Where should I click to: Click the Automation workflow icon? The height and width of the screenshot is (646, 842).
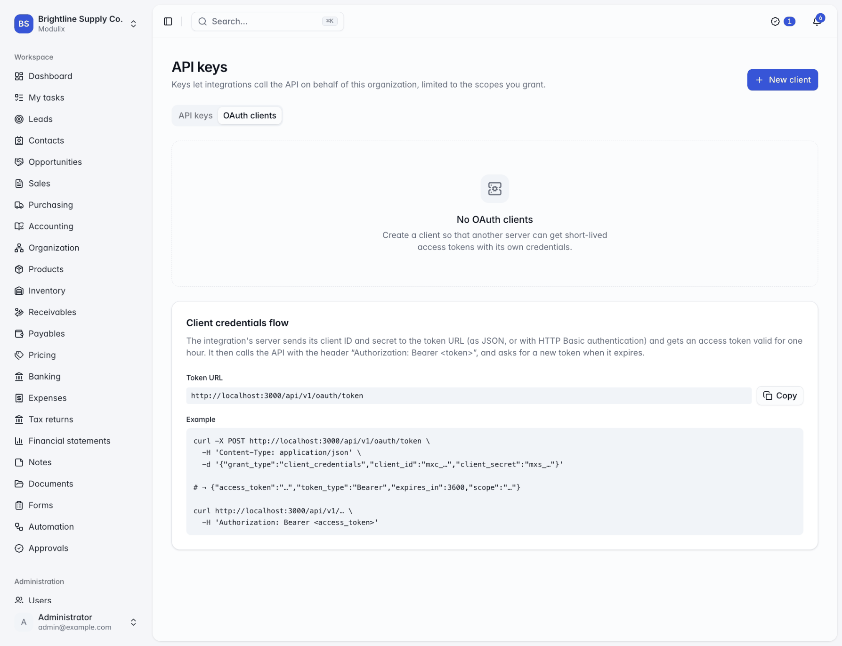pyautogui.click(x=19, y=526)
